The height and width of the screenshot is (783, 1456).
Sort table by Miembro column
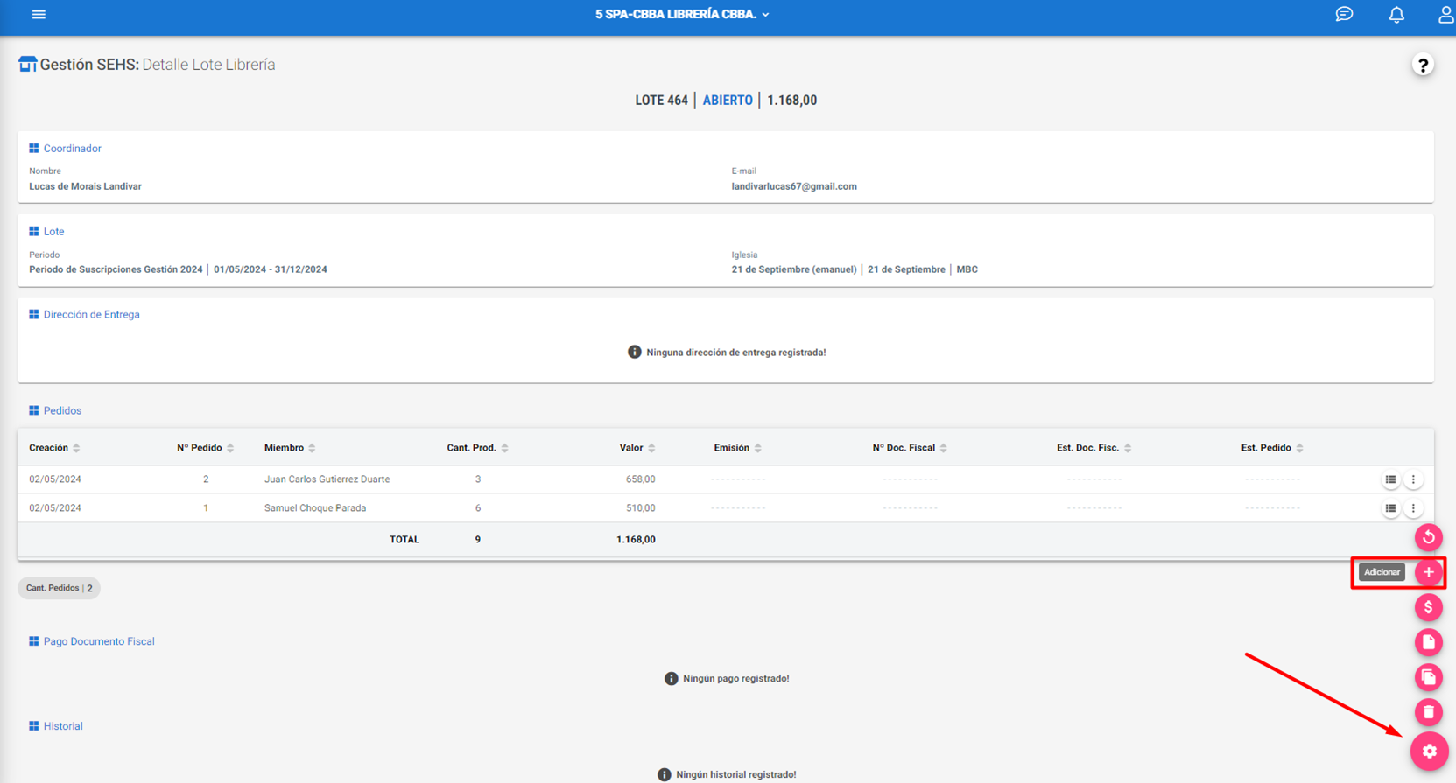pyautogui.click(x=290, y=448)
